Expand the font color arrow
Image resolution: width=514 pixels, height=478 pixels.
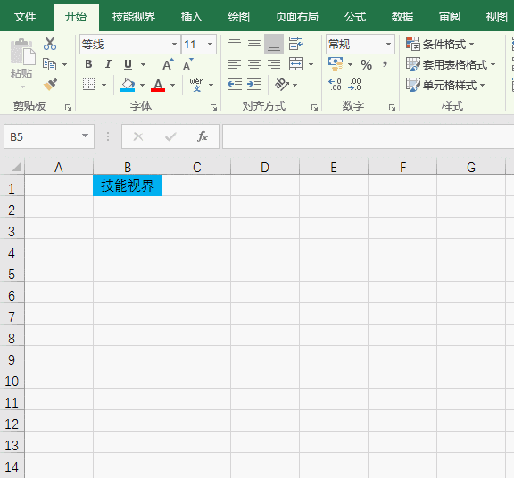click(x=172, y=86)
